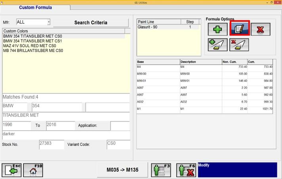The height and width of the screenshot is (179, 282).
Task: Select BMW 354 TITANSILBER MET CS0 row
Action: (x=64, y=36)
